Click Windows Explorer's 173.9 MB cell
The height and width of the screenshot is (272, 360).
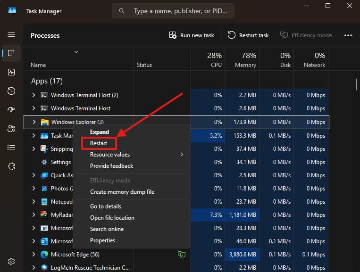pyautogui.click(x=242, y=122)
